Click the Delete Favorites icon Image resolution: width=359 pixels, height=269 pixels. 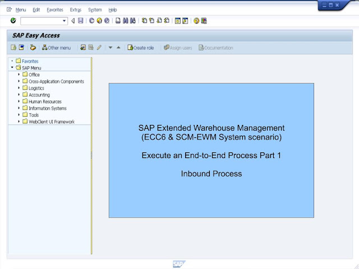[x=91, y=47]
